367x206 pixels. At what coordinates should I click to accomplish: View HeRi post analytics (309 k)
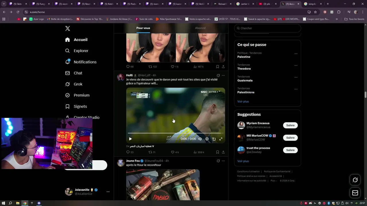[x=199, y=152]
